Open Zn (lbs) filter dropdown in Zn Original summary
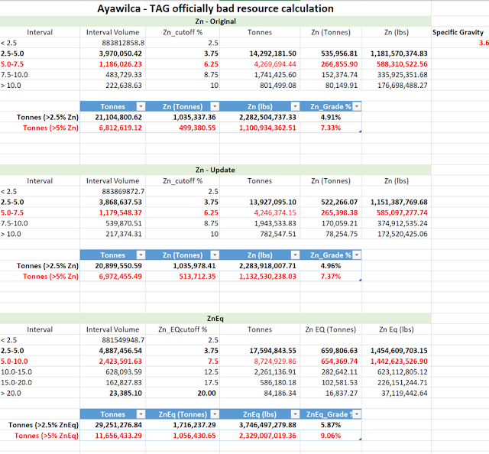The image size is (489, 454). [295, 107]
